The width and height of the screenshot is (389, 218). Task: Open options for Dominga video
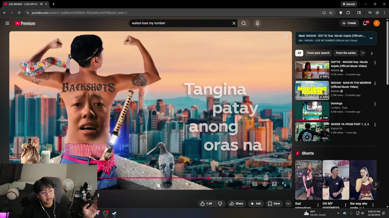[375, 104]
